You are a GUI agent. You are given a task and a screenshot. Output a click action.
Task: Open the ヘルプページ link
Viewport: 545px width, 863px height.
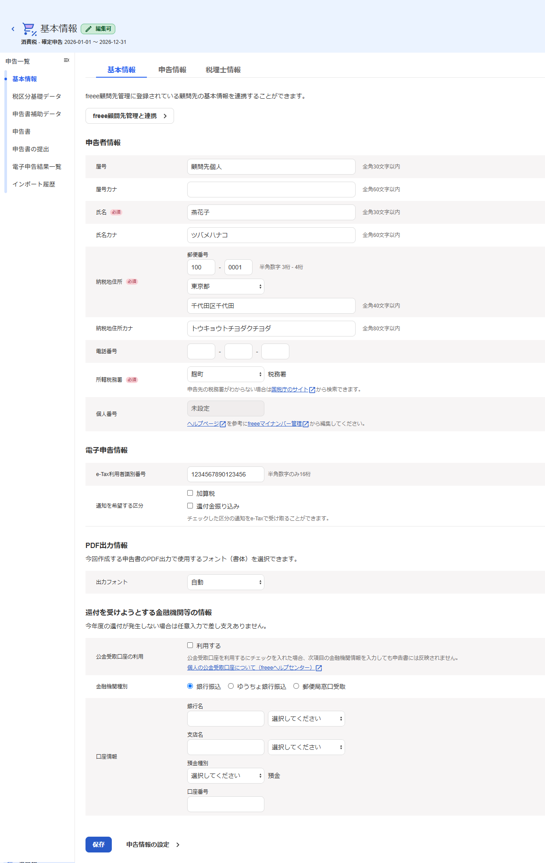coord(203,424)
